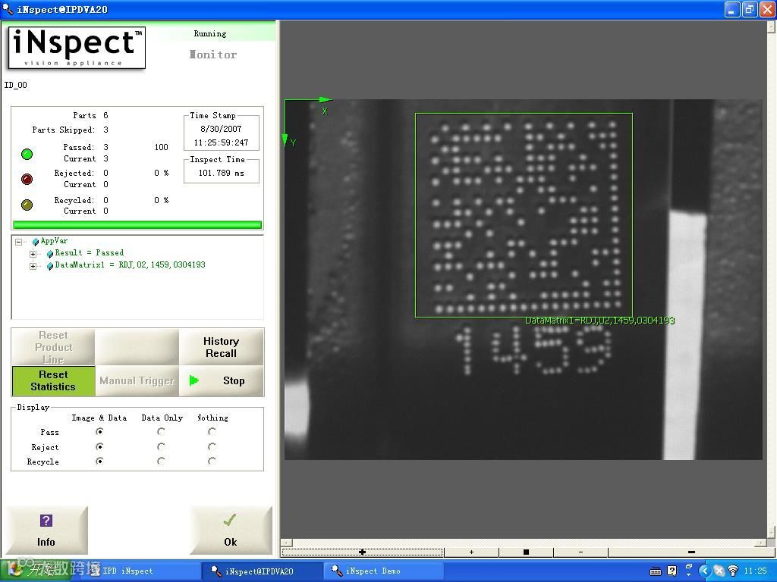Expand the DataMatrix1 tree node
Image resolution: width=777 pixels, height=582 pixels.
pos(33,266)
